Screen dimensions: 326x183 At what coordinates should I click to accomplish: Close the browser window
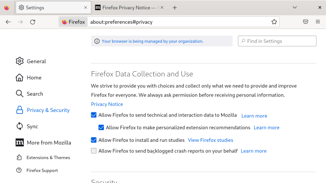tap(320, 8)
